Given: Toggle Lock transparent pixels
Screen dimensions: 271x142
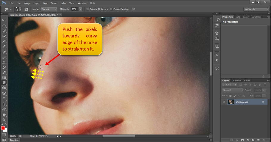Looking at the screenshot, I should coord(230,96).
